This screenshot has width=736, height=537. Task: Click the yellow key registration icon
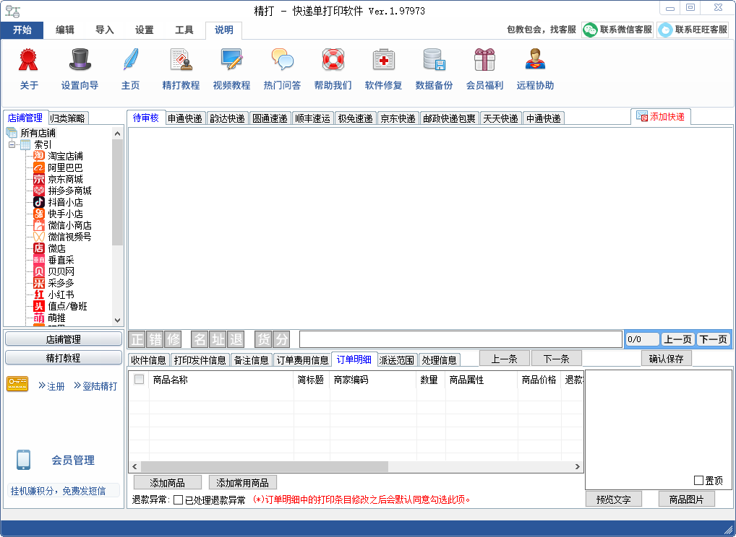[17, 384]
